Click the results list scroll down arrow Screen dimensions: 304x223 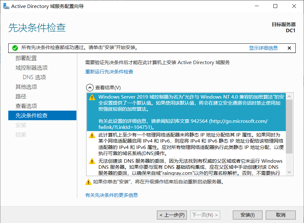[x=289, y=172]
